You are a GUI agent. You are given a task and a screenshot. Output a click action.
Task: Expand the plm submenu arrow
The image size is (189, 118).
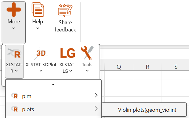point(96,96)
